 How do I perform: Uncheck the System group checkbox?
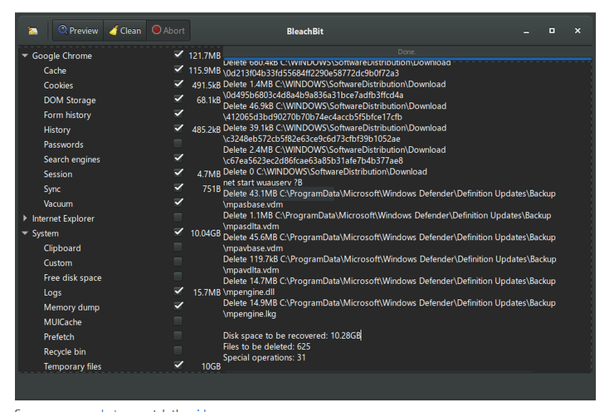178,232
